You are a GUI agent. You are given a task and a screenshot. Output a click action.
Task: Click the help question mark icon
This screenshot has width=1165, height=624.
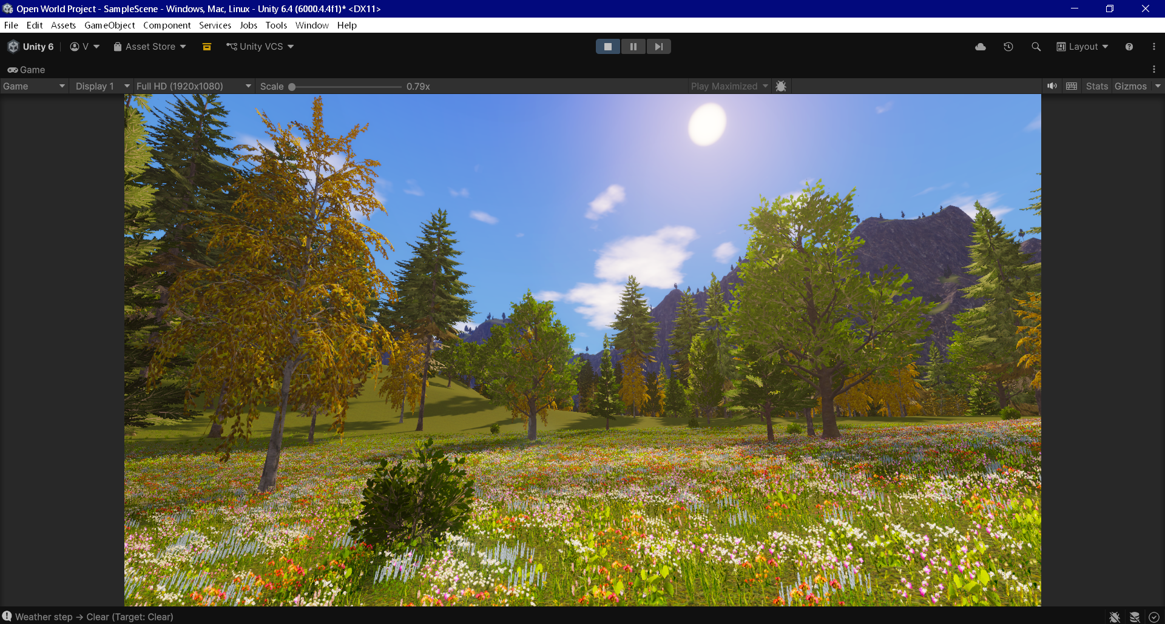click(x=1129, y=47)
